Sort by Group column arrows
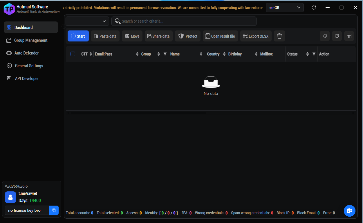 159,54
